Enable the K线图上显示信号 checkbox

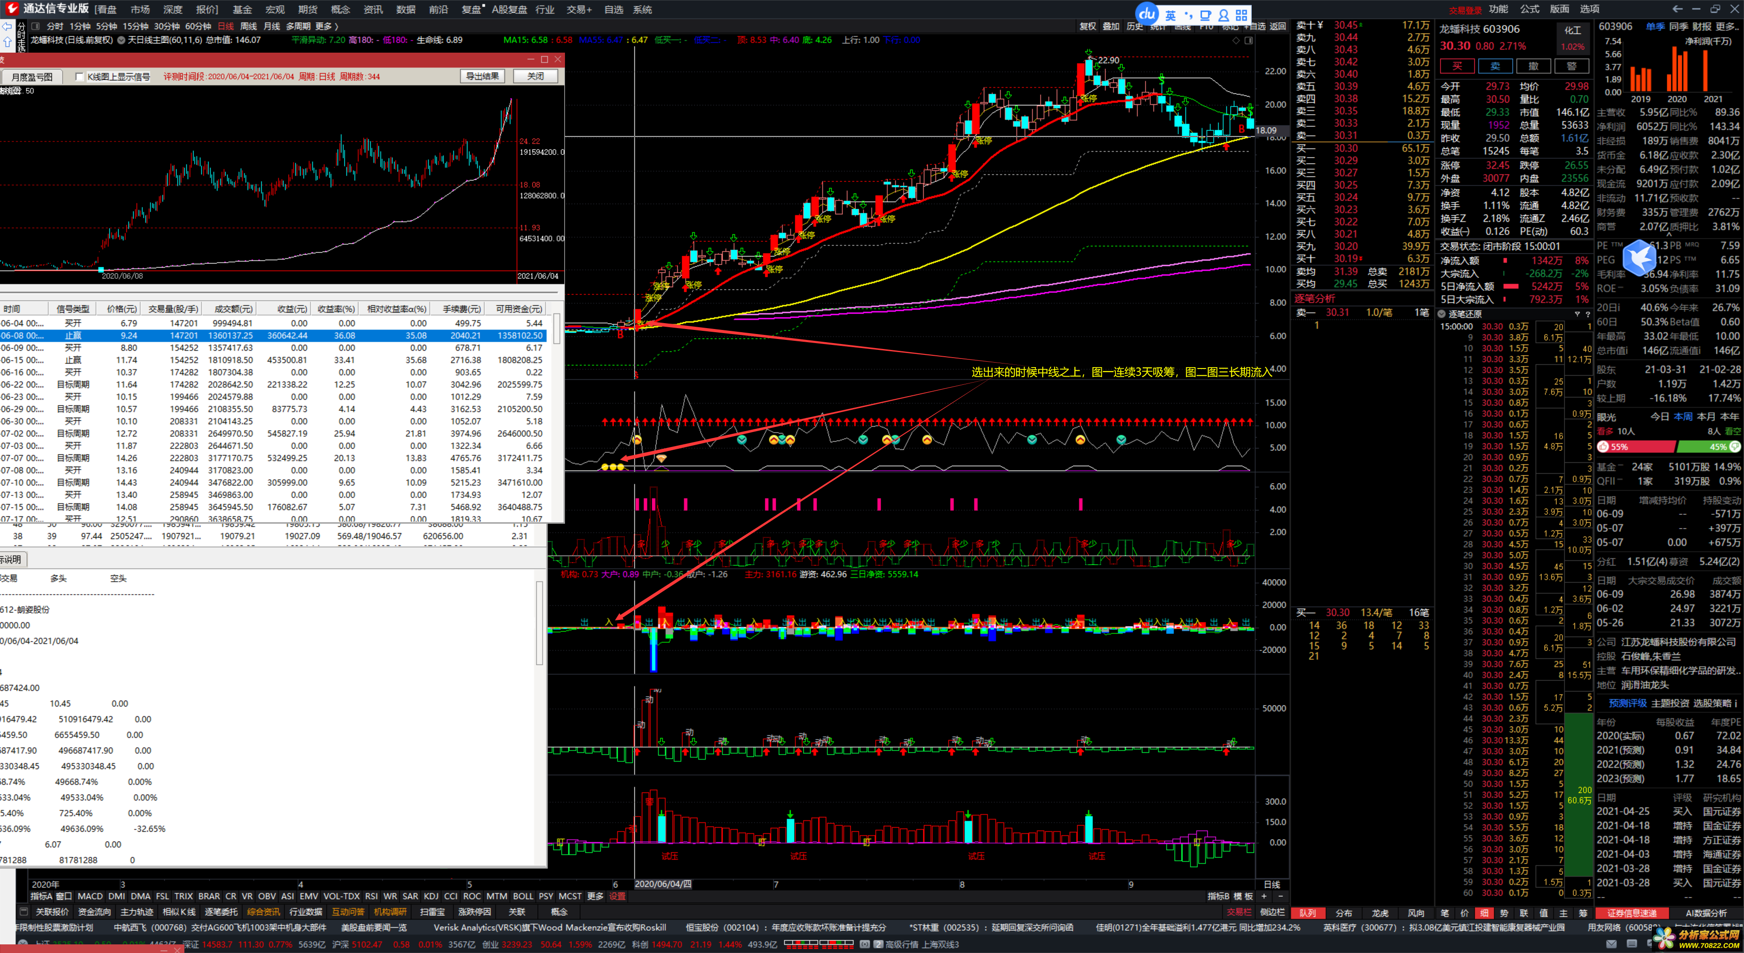point(79,76)
